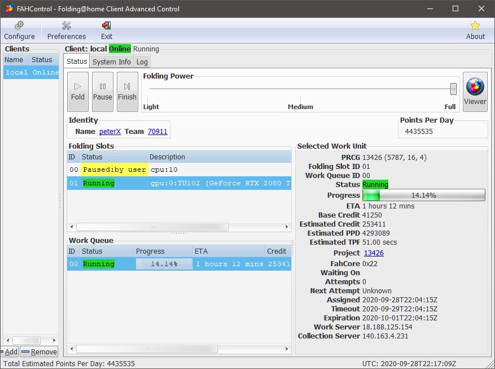The height and width of the screenshot is (369, 495).
Task: Click Work Queue scrollbar left arrow
Action: pyautogui.click(x=72, y=349)
